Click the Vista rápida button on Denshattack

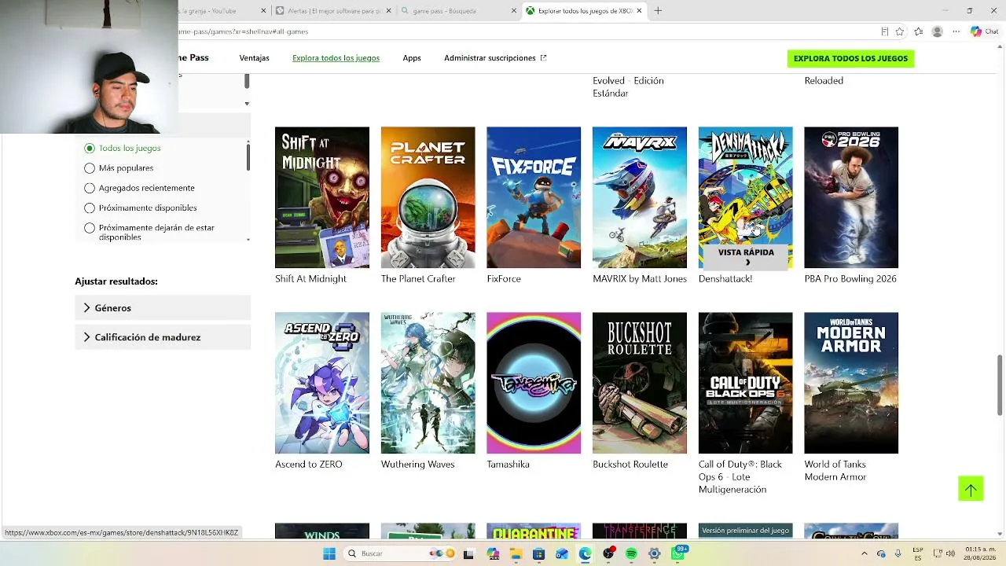[x=746, y=256]
